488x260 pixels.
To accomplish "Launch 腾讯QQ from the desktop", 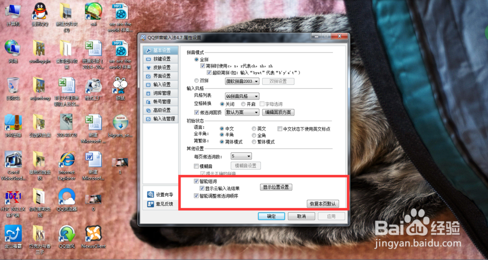I will point(40,15).
